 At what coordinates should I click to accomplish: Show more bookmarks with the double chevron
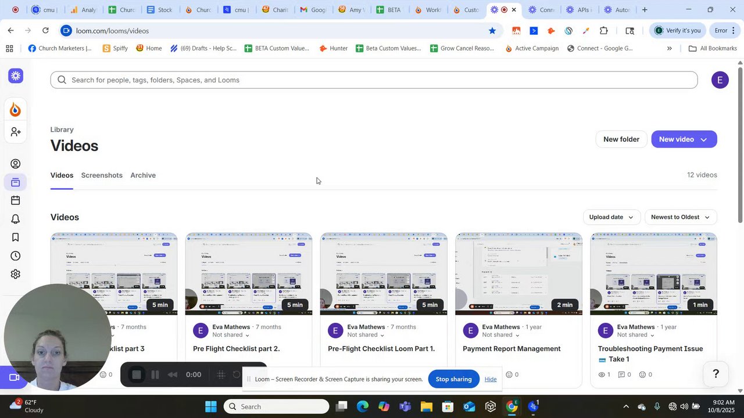tap(669, 49)
